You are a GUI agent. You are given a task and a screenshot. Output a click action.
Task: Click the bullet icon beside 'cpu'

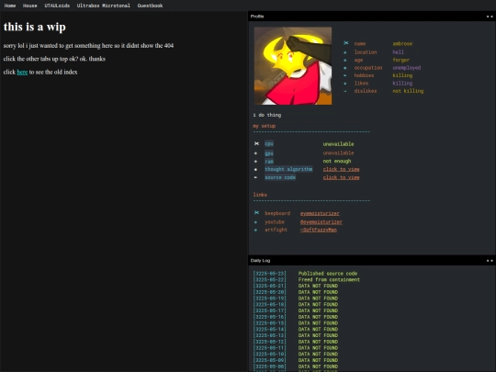(256, 143)
